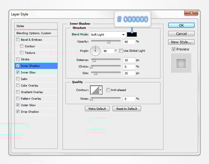This screenshot has width=209, height=164.
Task: Click the contour curve thumbnail
Action: tap(94, 90)
